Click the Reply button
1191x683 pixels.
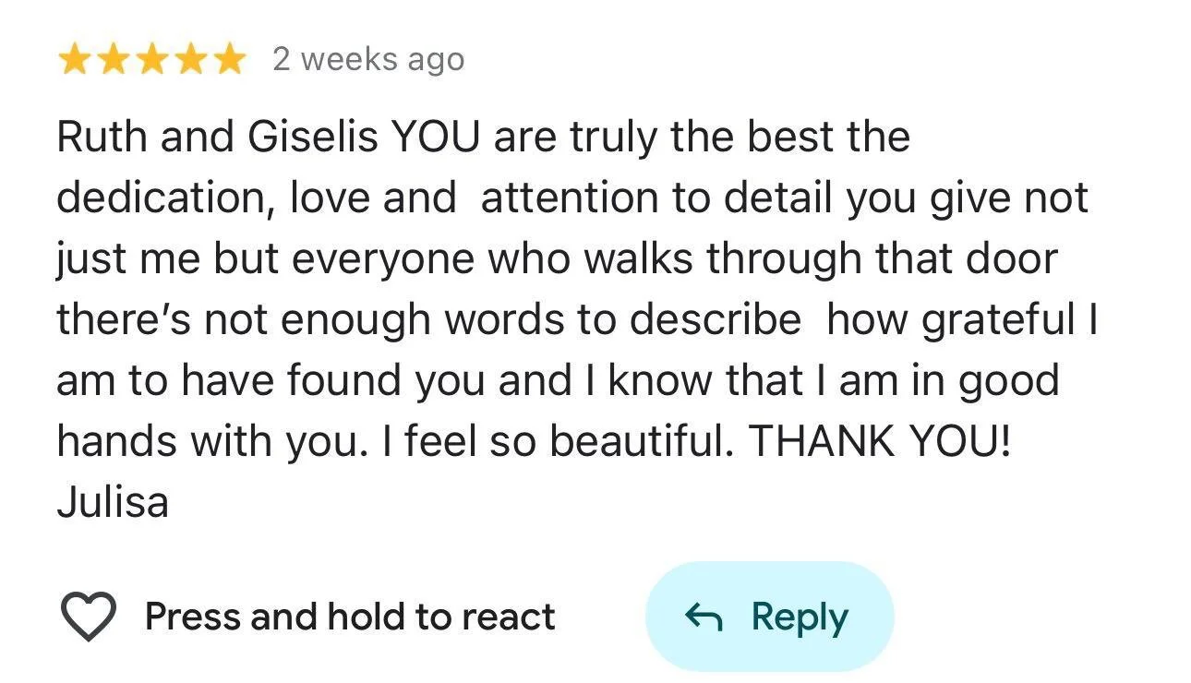coord(770,617)
